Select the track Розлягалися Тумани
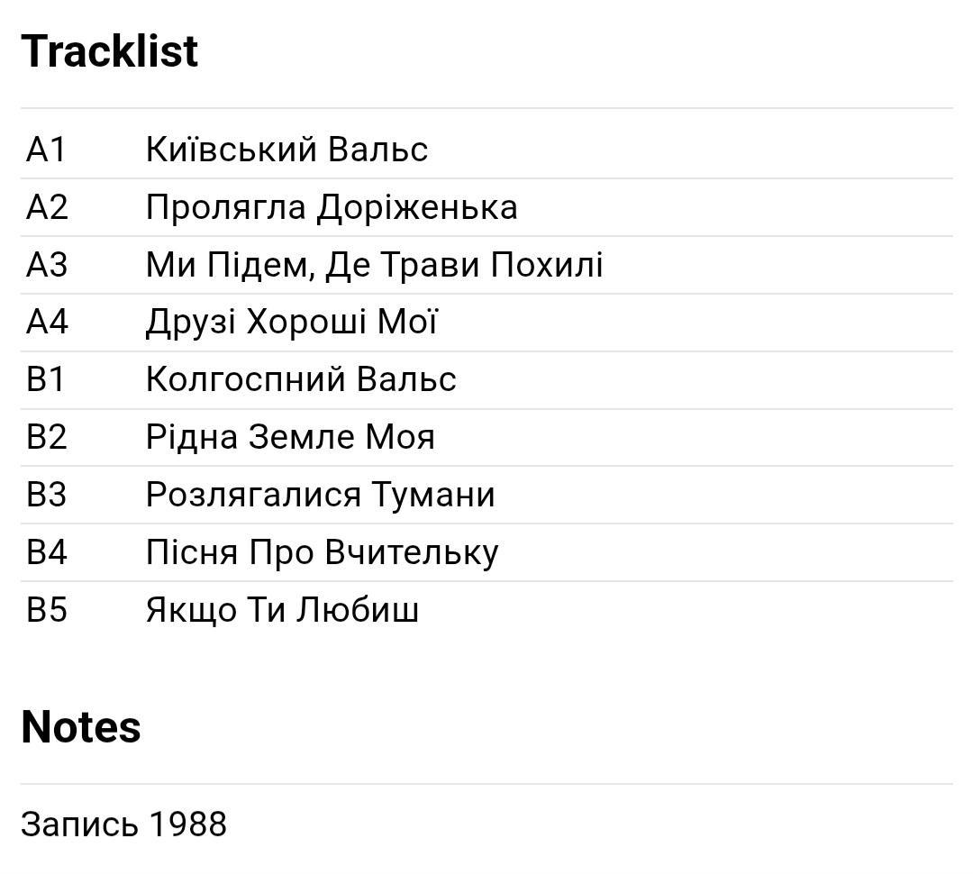 320,495
